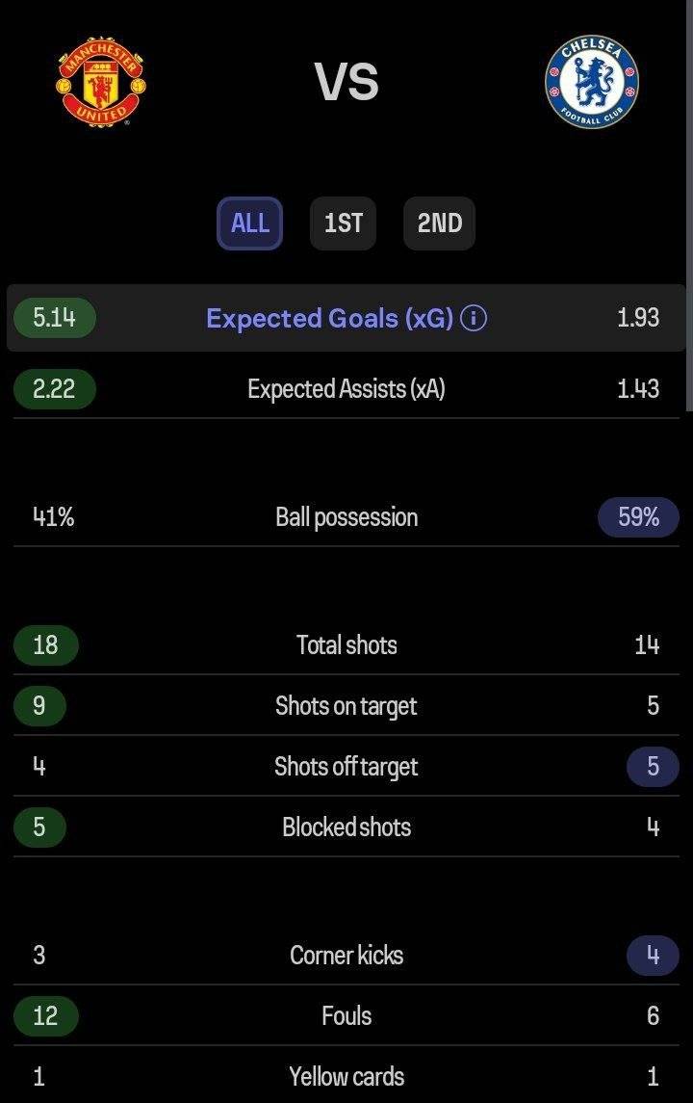Tap the 59% possession badge

pyautogui.click(x=638, y=517)
